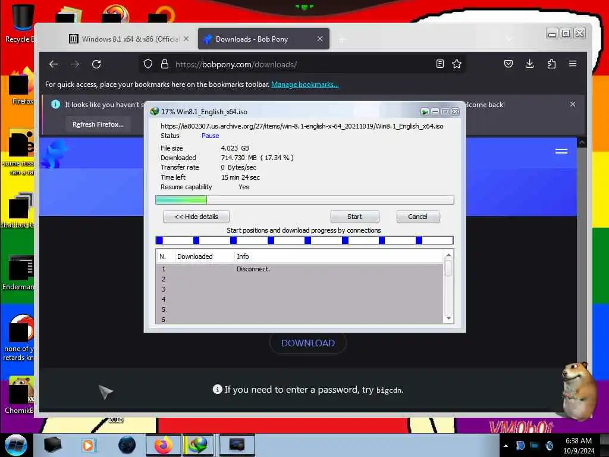Close the Downloads - Bob Pony tab
This screenshot has width=609, height=457.
(x=319, y=39)
